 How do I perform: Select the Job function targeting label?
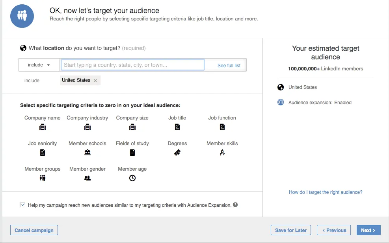(222, 118)
